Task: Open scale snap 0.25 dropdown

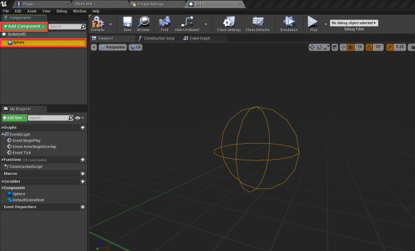Action: (x=400, y=47)
